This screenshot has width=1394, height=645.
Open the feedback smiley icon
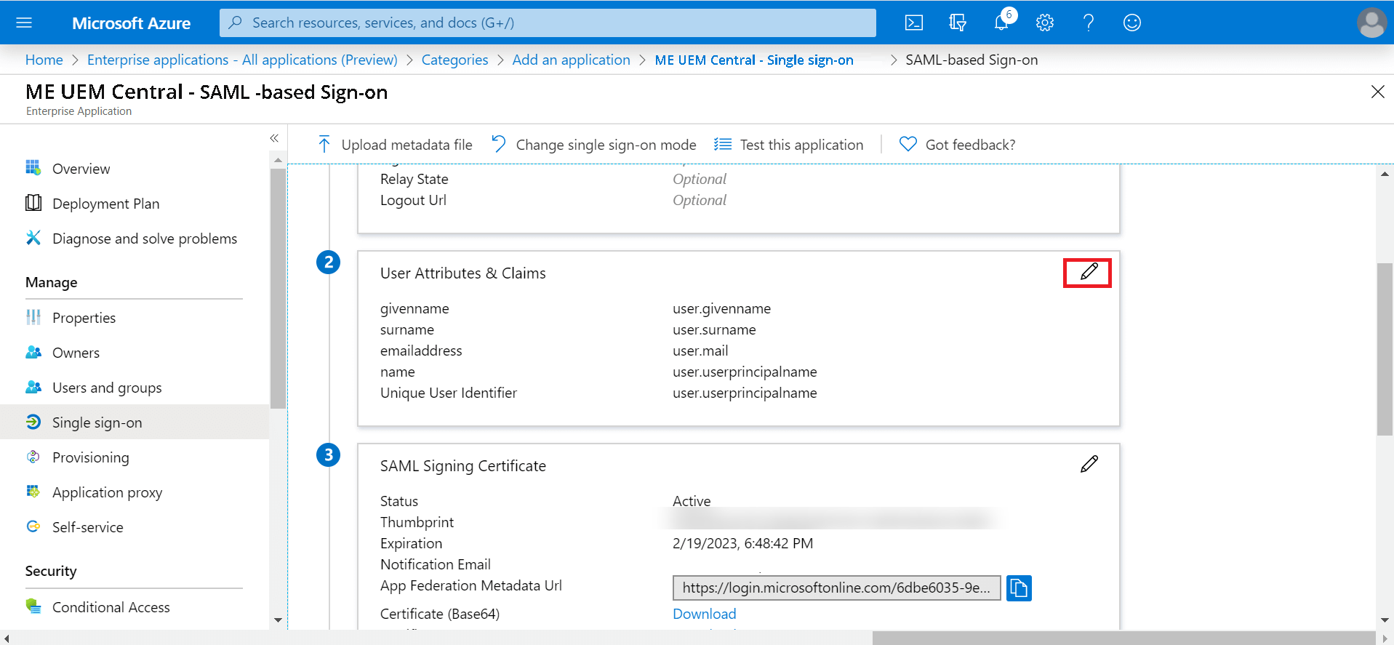click(x=1131, y=23)
